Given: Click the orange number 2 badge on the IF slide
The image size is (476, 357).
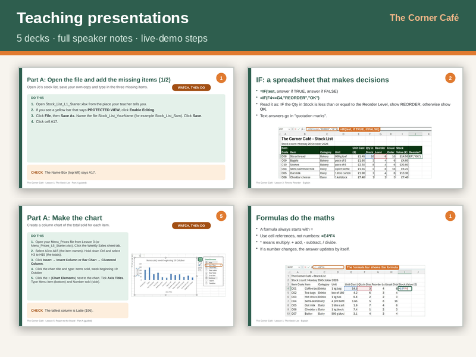Looking at the screenshot, I should click(x=450, y=79).
